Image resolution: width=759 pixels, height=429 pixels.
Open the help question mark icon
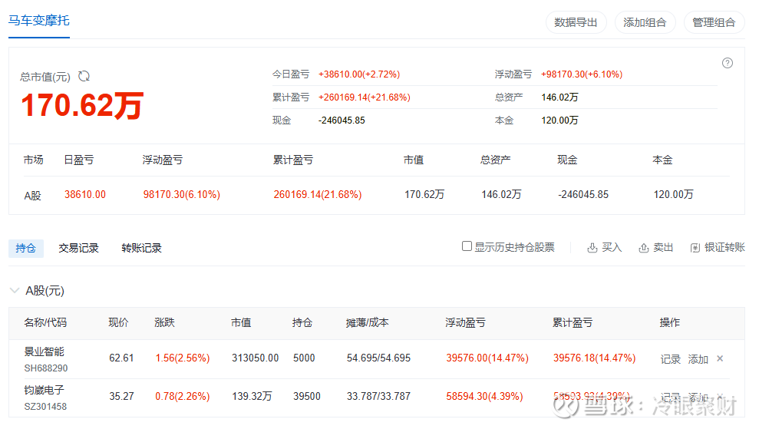[728, 63]
